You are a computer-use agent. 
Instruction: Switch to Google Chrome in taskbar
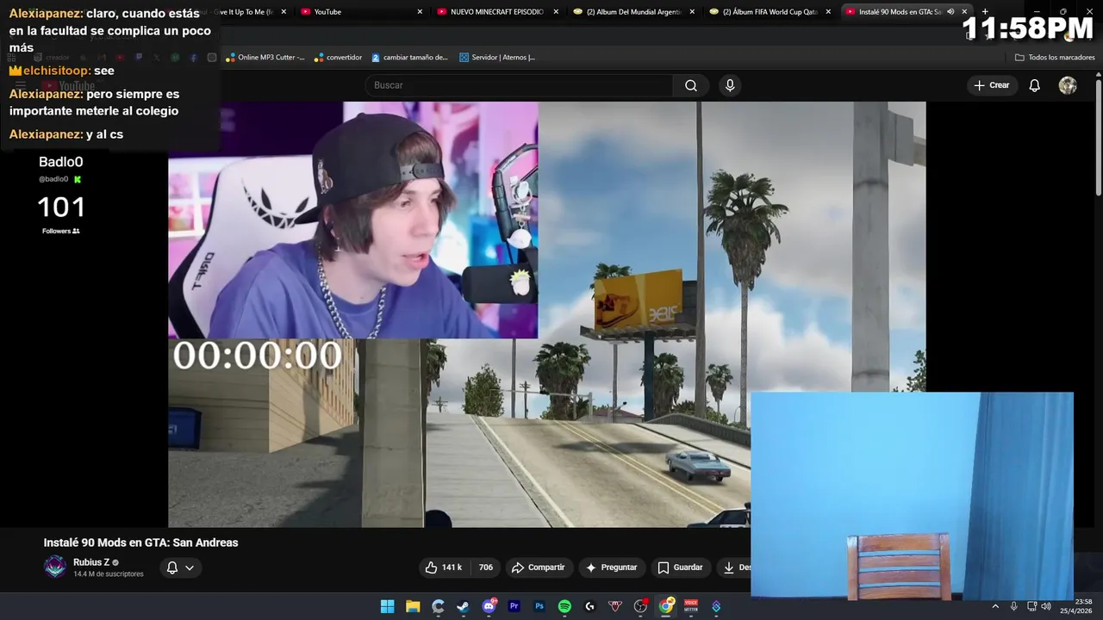coord(666,606)
